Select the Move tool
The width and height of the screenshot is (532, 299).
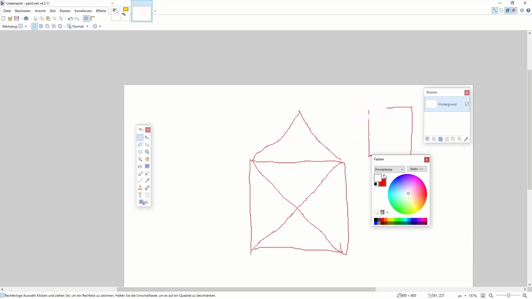pyautogui.click(x=147, y=137)
